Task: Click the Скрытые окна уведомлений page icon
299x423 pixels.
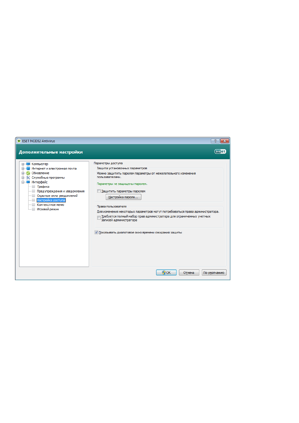Action: (34, 196)
